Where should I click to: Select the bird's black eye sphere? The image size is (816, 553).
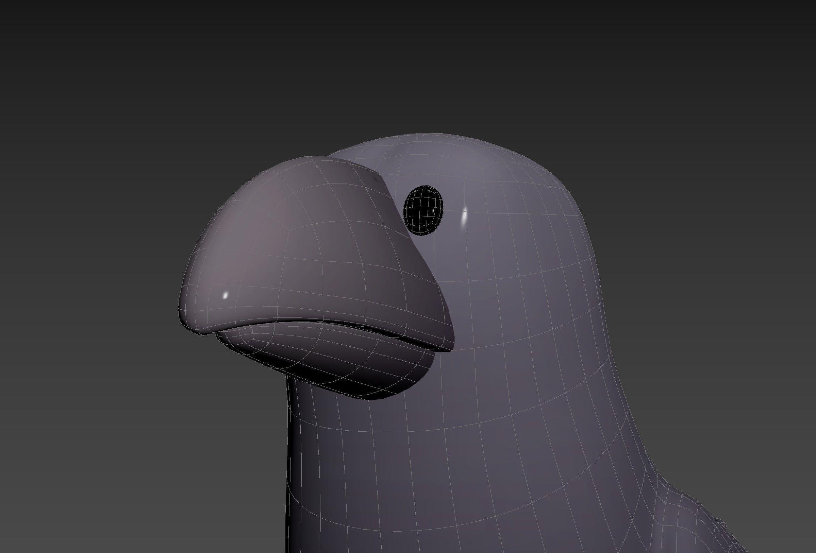423,210
